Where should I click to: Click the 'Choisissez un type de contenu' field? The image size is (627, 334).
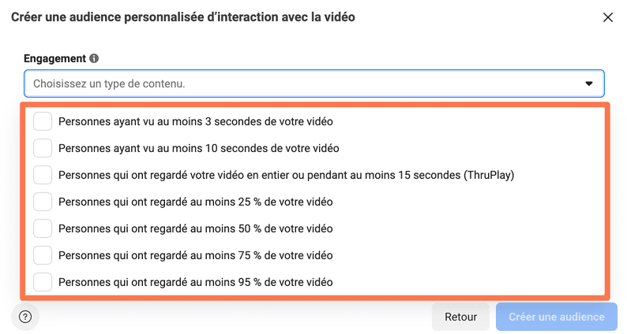314,83
